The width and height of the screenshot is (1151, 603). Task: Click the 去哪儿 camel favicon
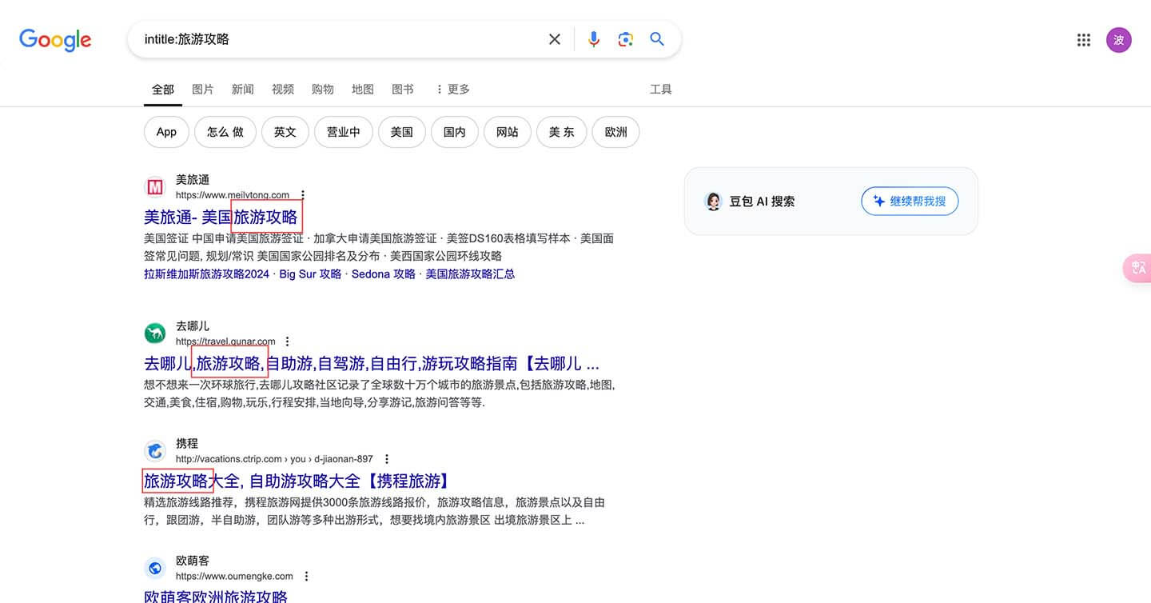(x=155, y=333)
